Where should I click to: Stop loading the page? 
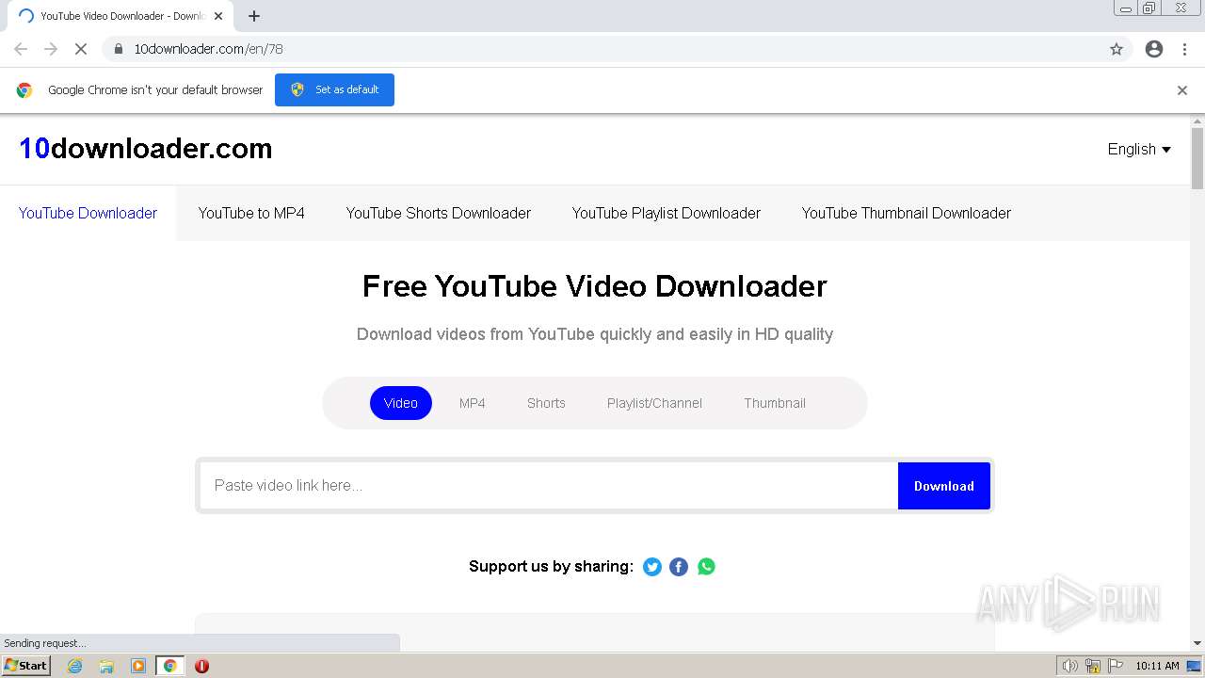point(81,49)
